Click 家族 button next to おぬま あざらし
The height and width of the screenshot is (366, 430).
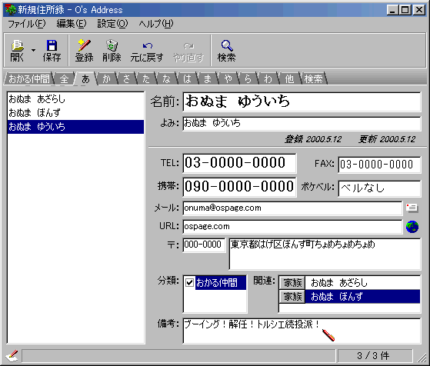click(x=292, y=283)
